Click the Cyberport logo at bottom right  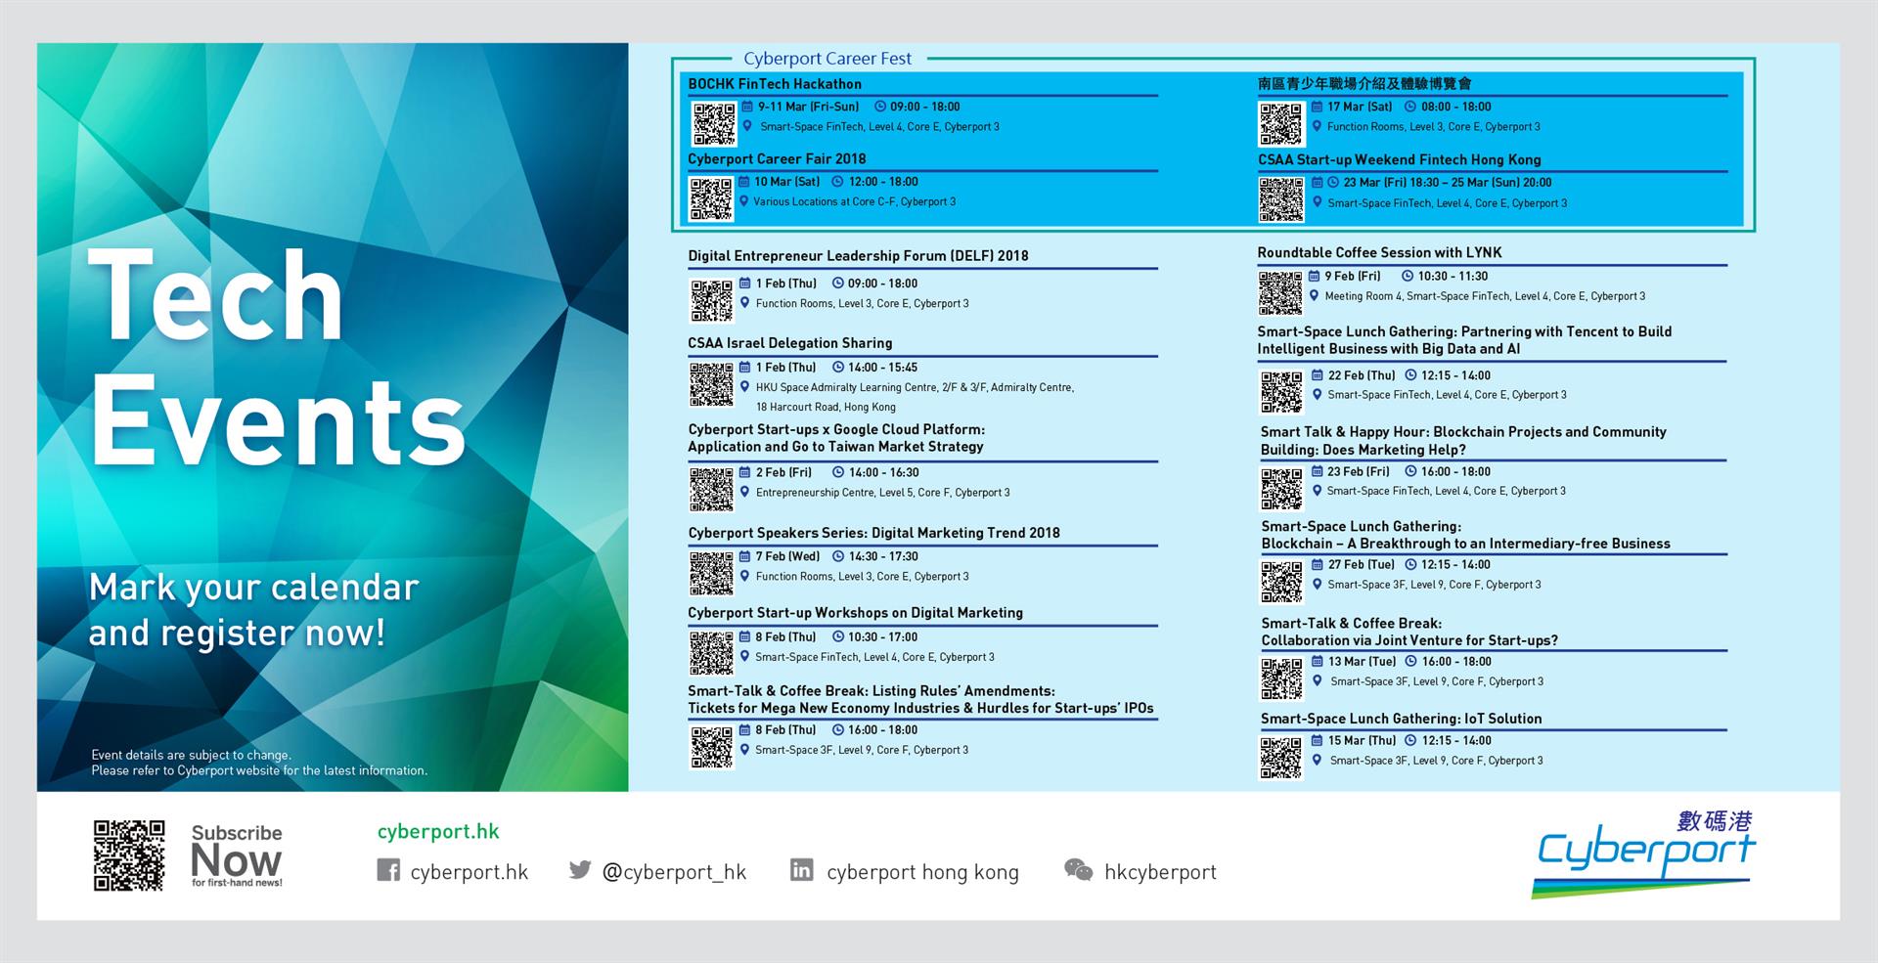click(x=1645, y=854)
